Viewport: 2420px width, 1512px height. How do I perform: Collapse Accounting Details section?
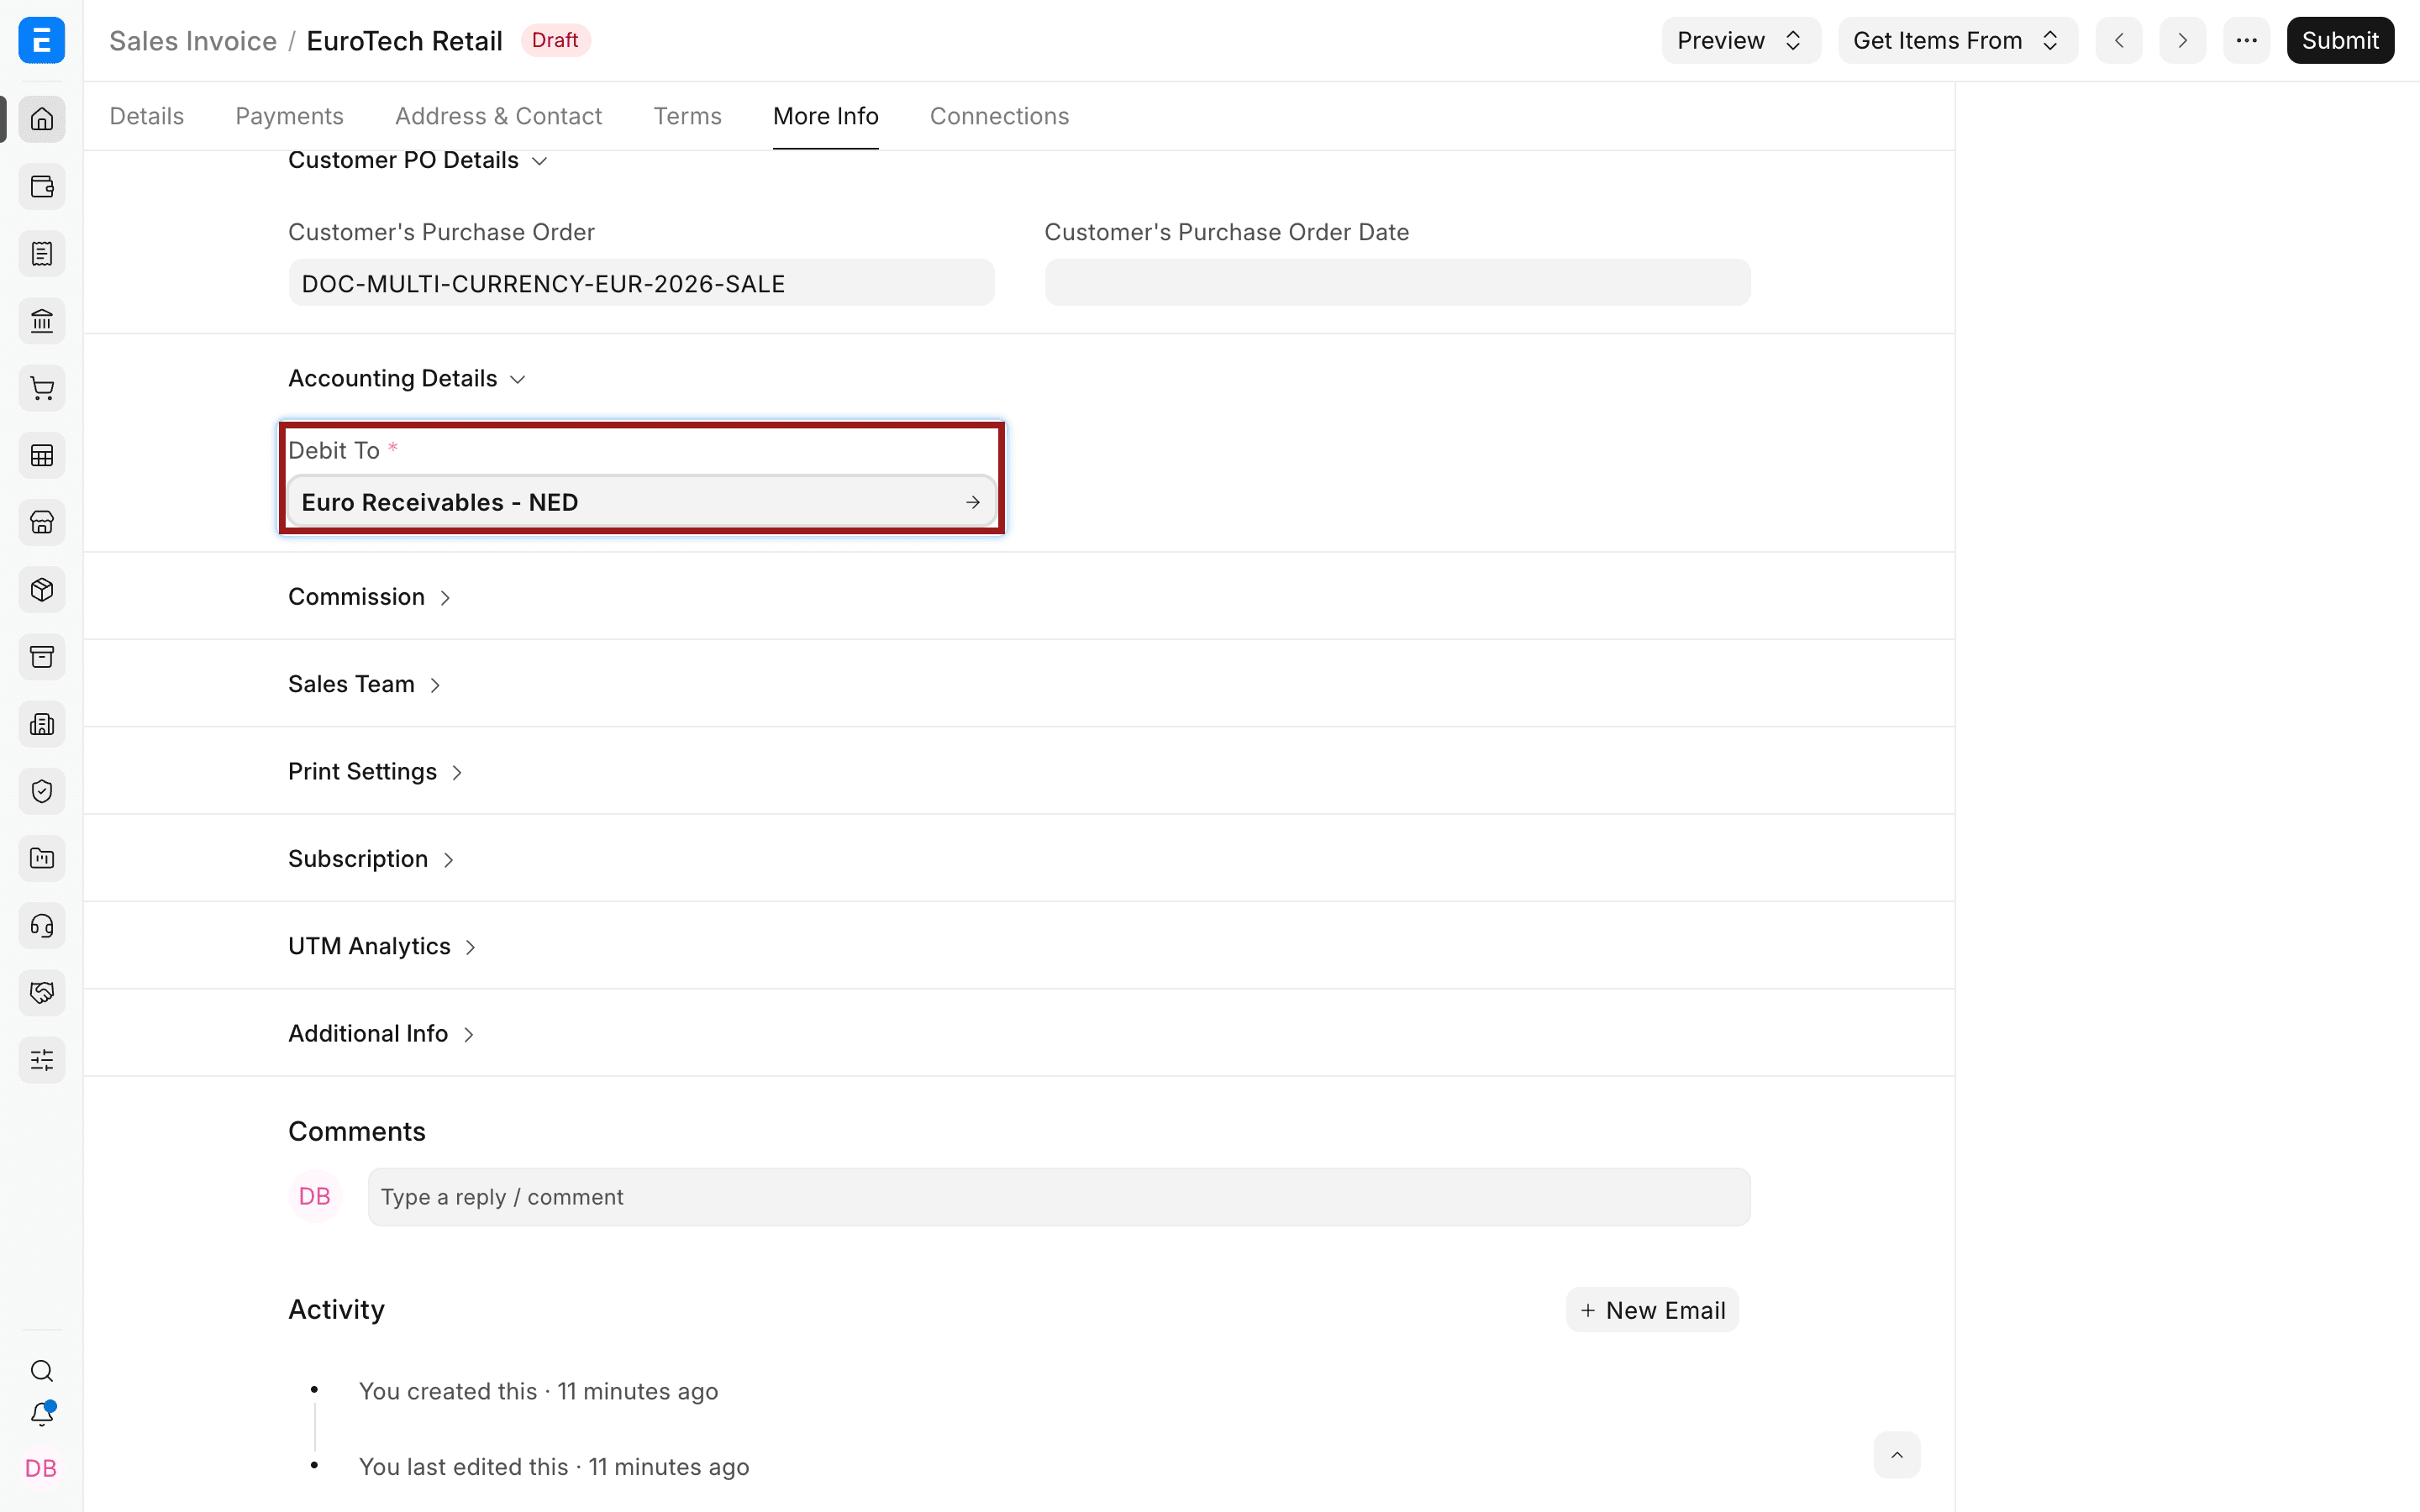click(x=406, y=378)
